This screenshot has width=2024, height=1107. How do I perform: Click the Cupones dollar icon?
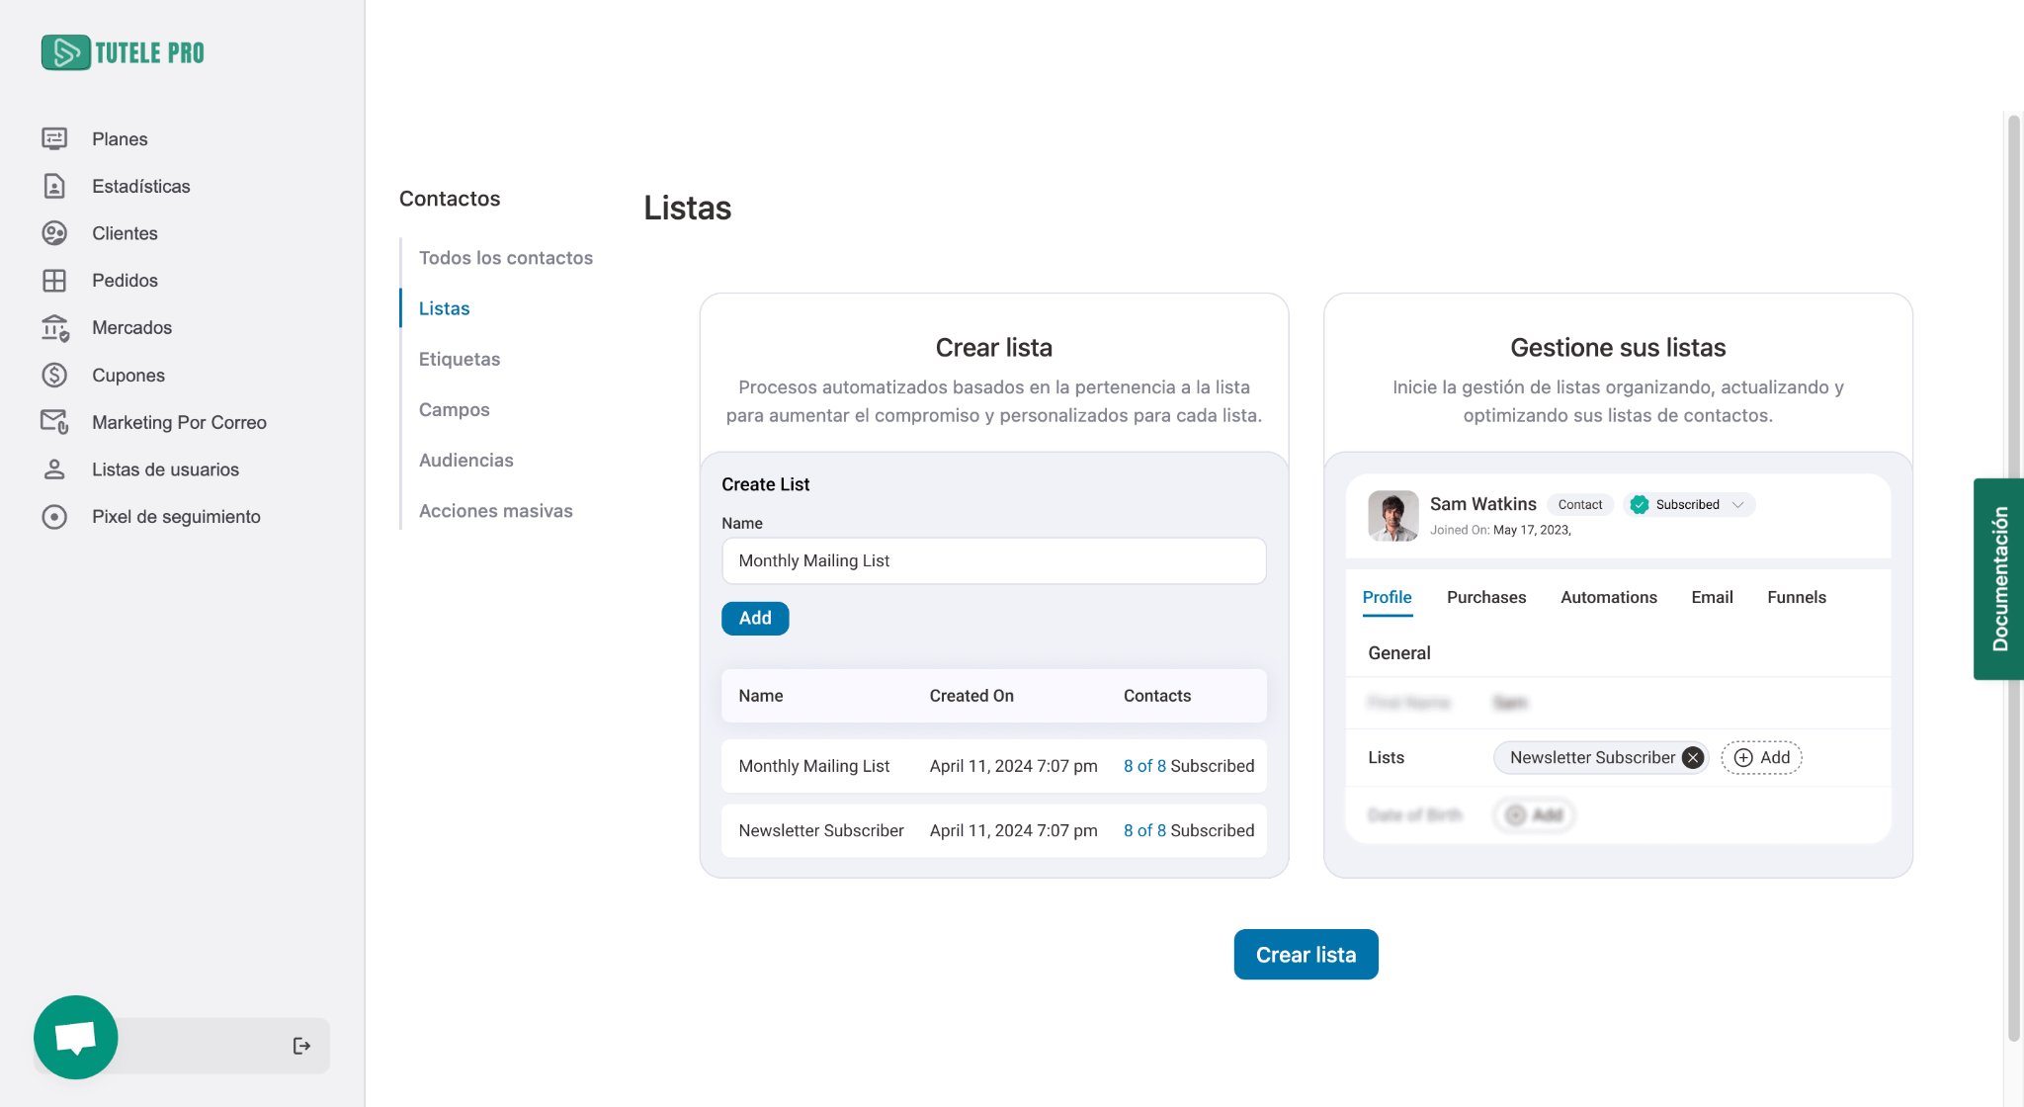tap(54, 376)
